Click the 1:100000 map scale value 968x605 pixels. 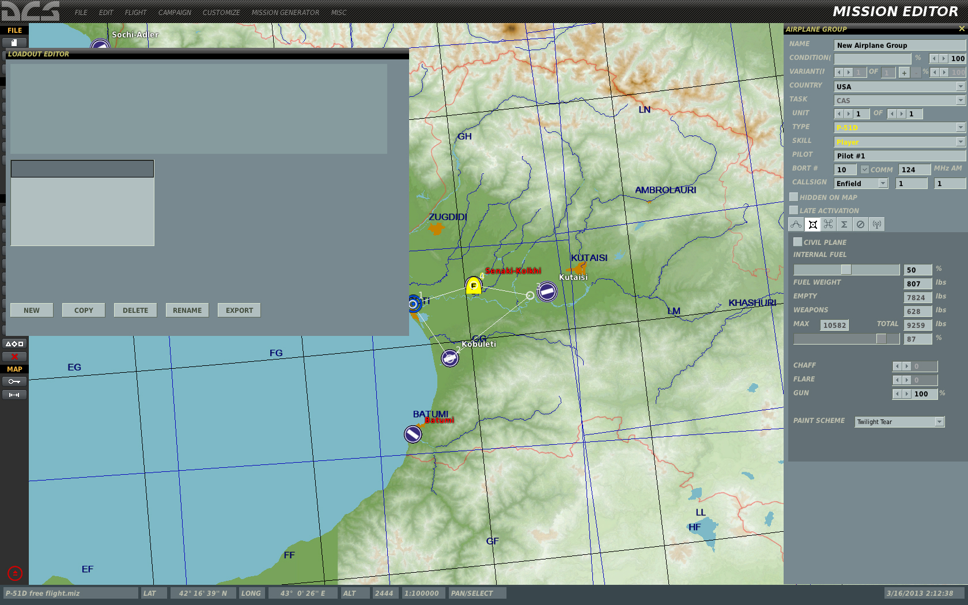tap(423, 593)
